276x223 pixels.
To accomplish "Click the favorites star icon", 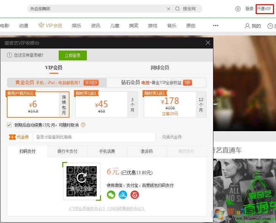I will point(238,9).
